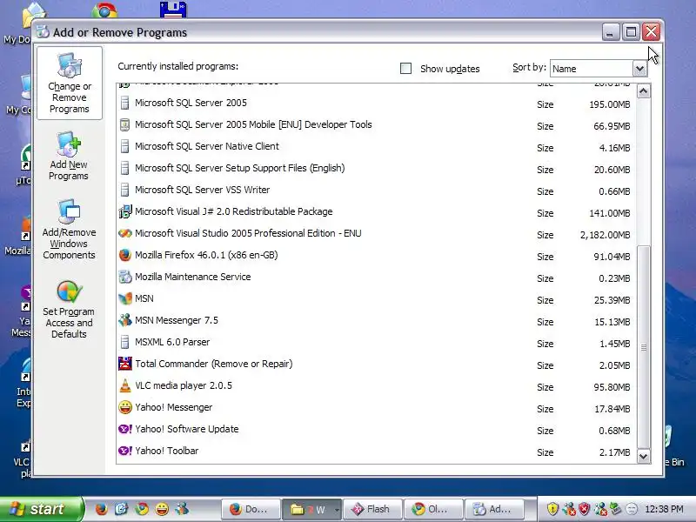Click VLC media player cone icon
Image resolution: width=696 pixels, height=522 pixels.
125,385
